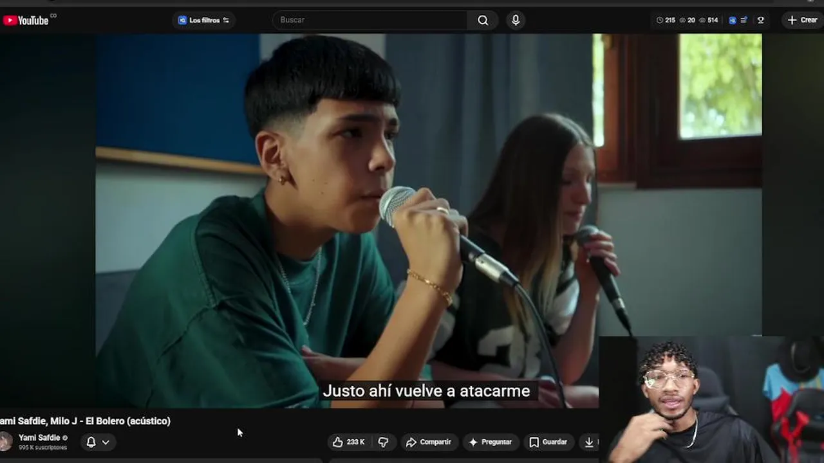Click the Los filtros button
This screenshot has width=824, height=463.
(x=203, y=20)
